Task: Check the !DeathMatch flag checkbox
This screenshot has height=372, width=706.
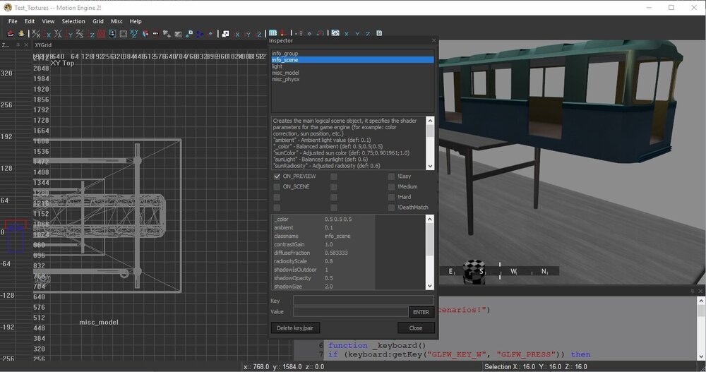Action: tap(391, 208)
